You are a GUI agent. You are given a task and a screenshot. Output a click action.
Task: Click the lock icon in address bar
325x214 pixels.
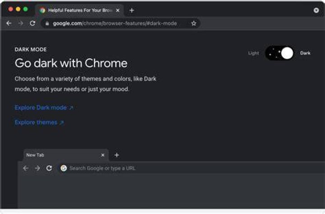47,23
